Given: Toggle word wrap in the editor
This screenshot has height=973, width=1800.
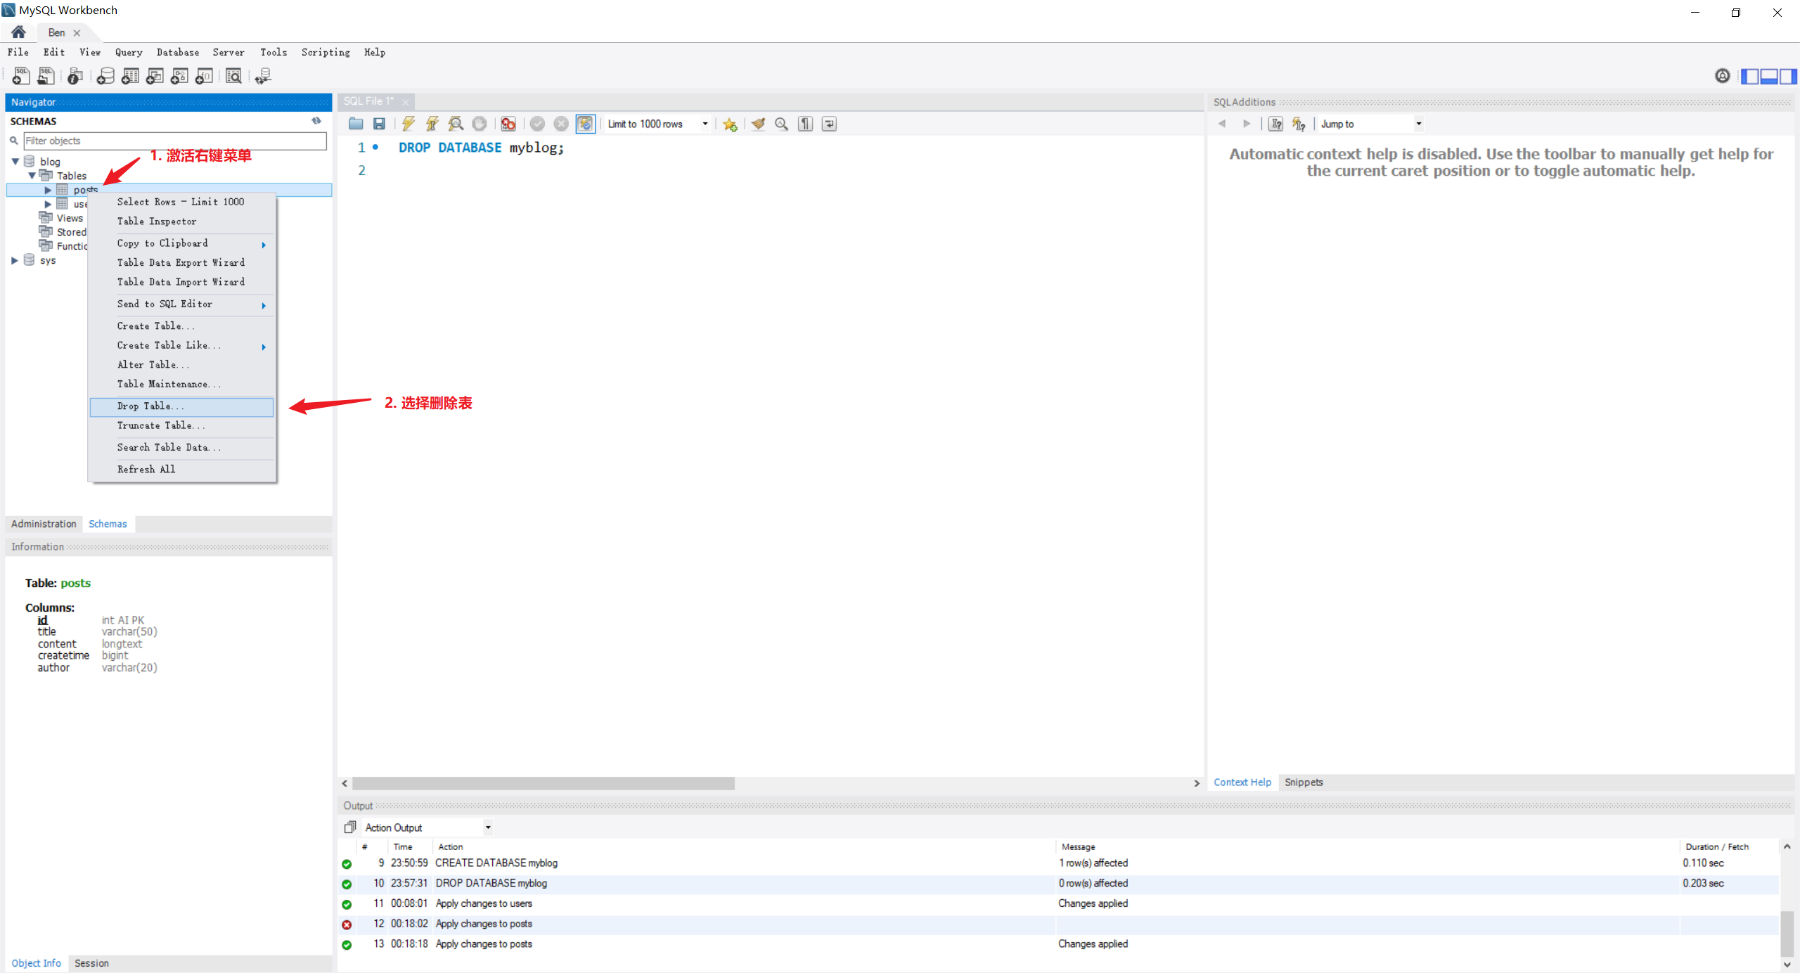Looking at the screenshot, I should pyautogui.click(x=830, y=124).
